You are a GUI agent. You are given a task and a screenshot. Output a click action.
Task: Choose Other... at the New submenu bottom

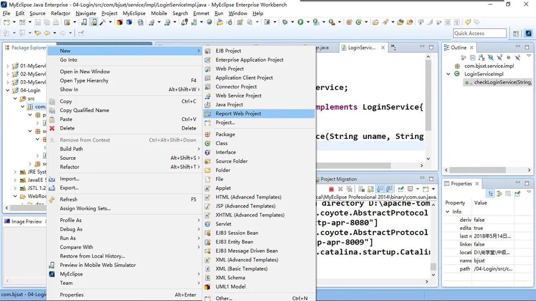click(259, 298)
